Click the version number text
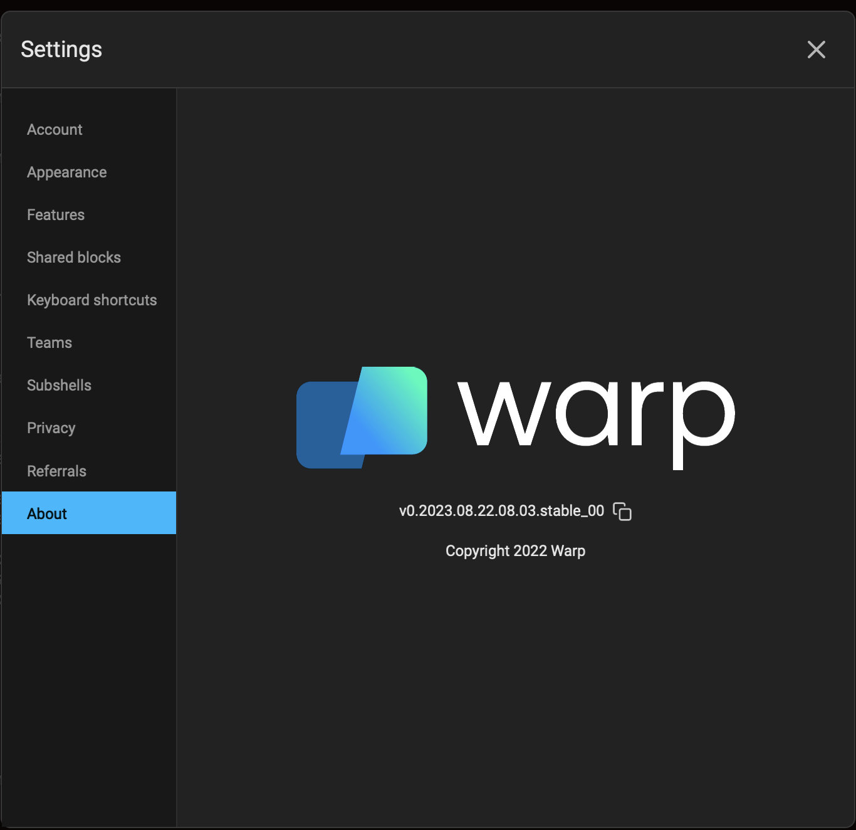 (x=502, y=510)
